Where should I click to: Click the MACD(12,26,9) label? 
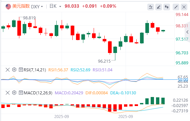[x=38, y=93]
